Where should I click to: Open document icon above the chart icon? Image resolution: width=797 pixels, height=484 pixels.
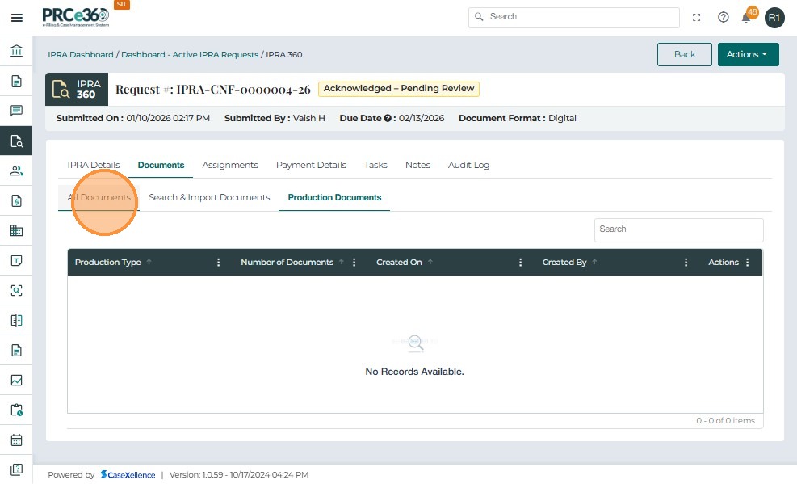[16, 351]
